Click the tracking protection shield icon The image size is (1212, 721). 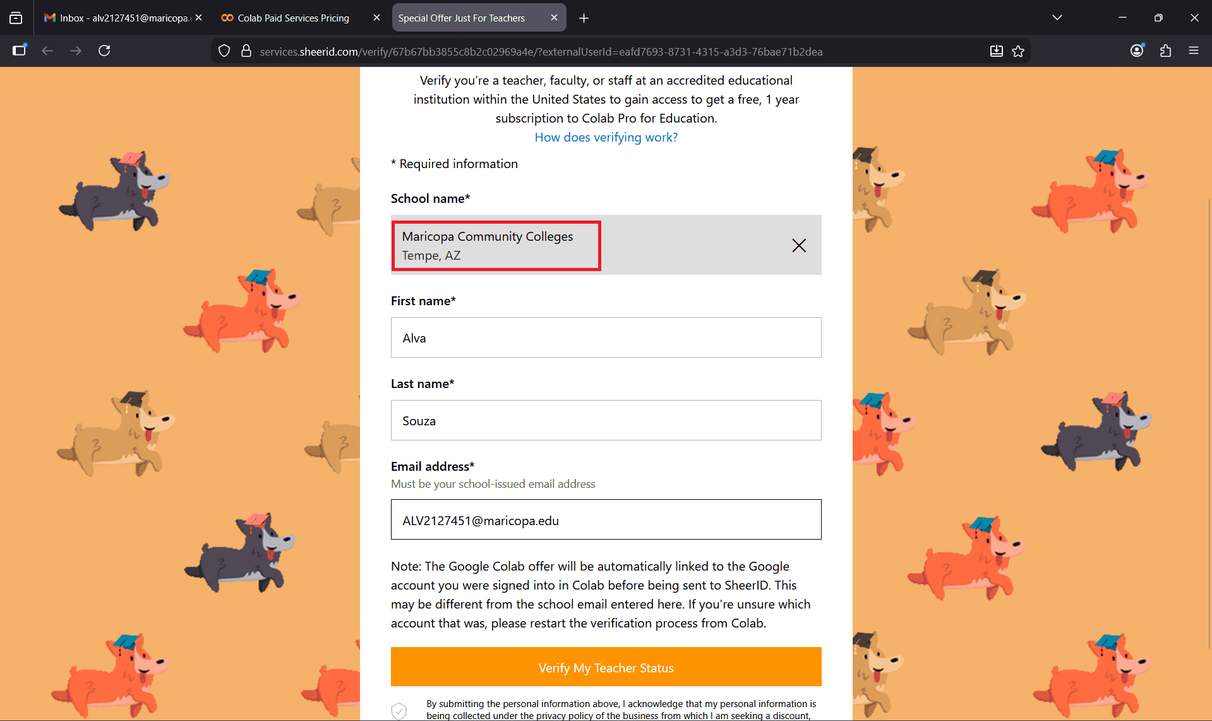point(224,51)
